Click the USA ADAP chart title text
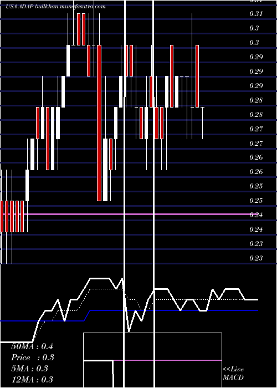 tap(55, 7)
